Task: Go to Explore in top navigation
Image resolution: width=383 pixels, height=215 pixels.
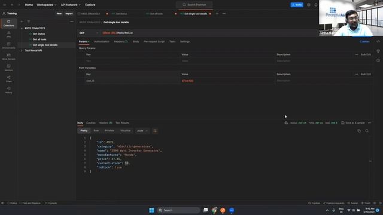Action: (x=90, y=5)
